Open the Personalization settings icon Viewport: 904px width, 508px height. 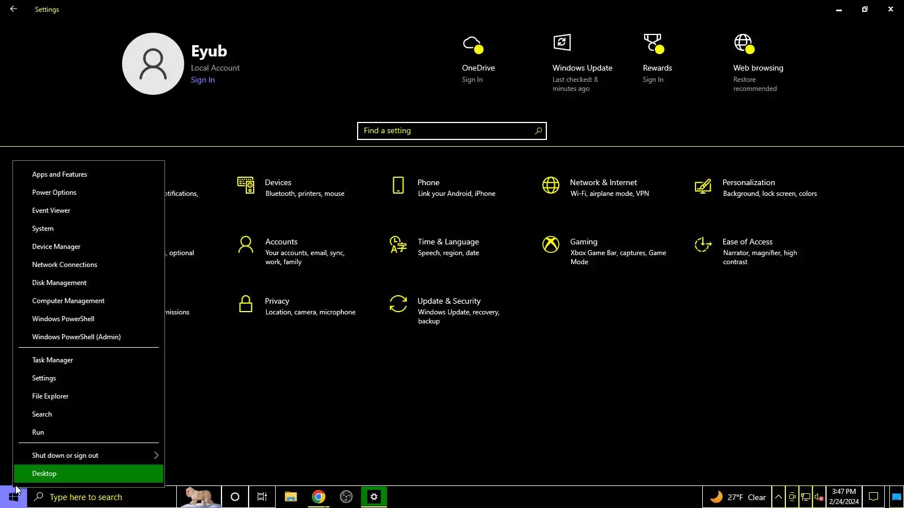[703, 186]
